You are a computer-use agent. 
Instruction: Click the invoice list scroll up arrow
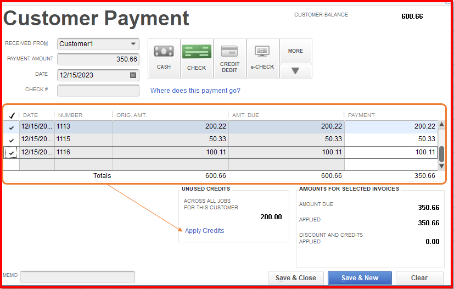click(441, 125)
